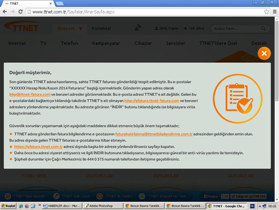Click the TTNET logo
This screenshot has width=279, height=210.
[22, 27]
